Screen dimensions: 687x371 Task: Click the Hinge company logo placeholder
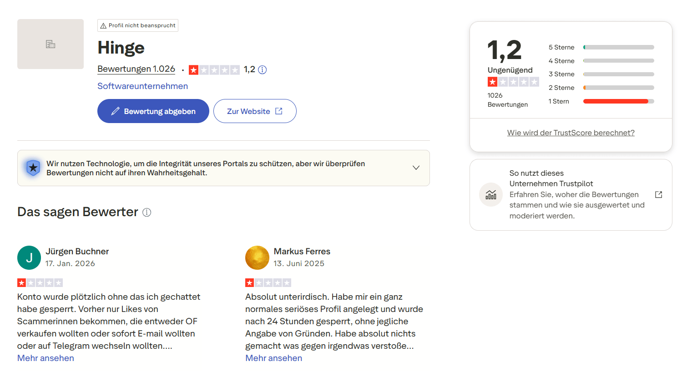pyautogui.click(x=51, y=44)
